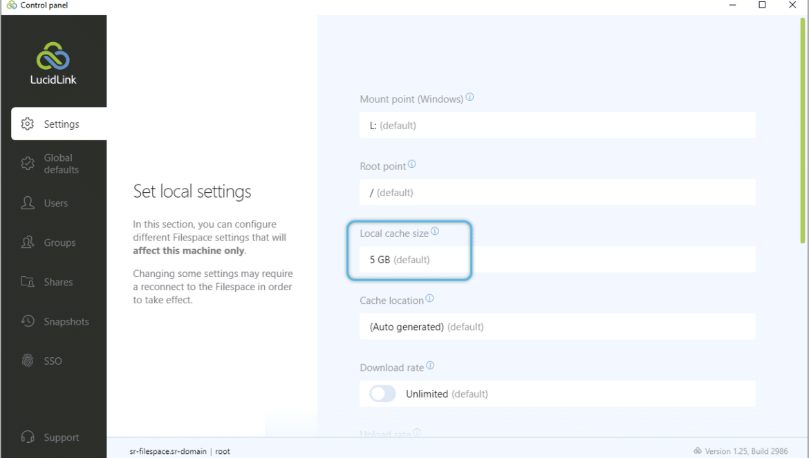Click the vertical scrollbar thumb
This screenshot has height=458, width=809.
(x=802, y=131)
